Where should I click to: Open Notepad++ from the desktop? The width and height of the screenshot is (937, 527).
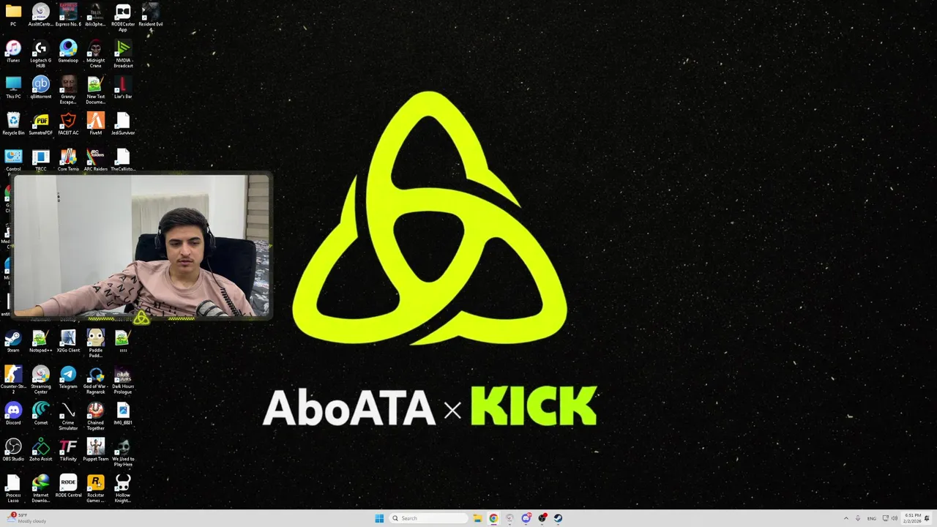pos(41,341)
